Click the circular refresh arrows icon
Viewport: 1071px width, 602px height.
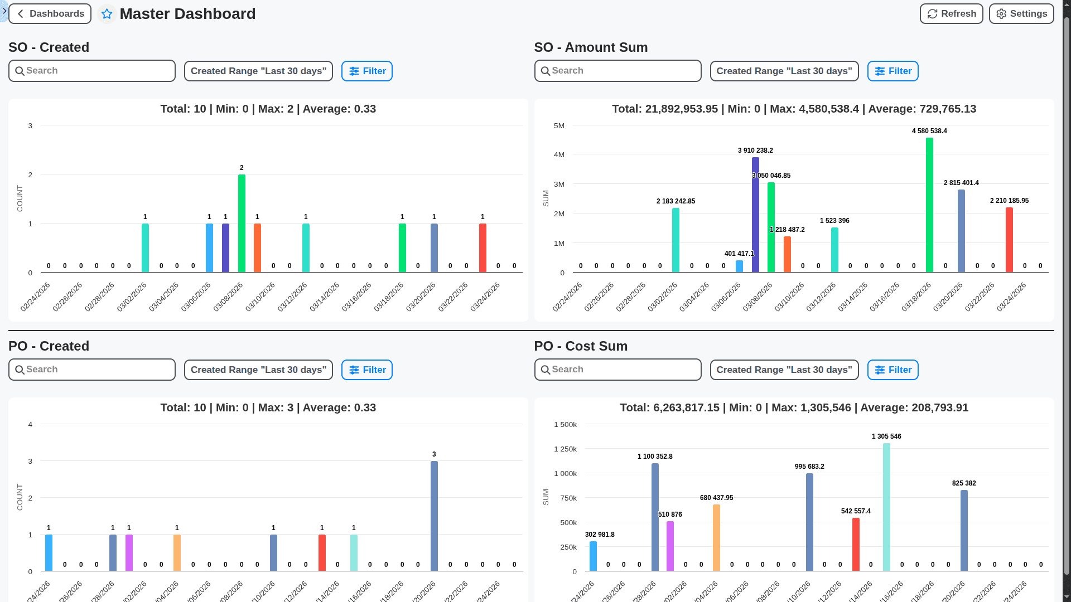(933, 13)
